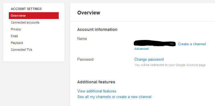Click the Change password link
The image size is (215, 106).
click(x=149, y=60)
